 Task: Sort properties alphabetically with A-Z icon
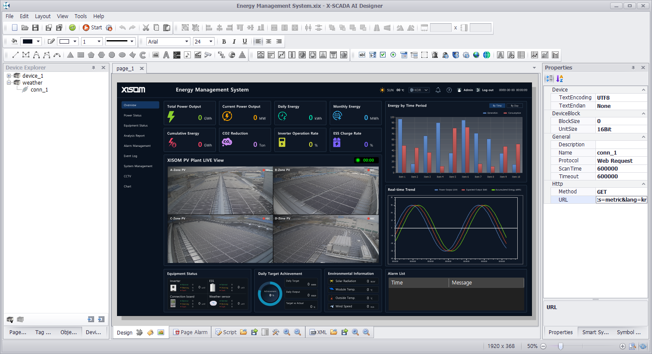click(x=560, y=79)
